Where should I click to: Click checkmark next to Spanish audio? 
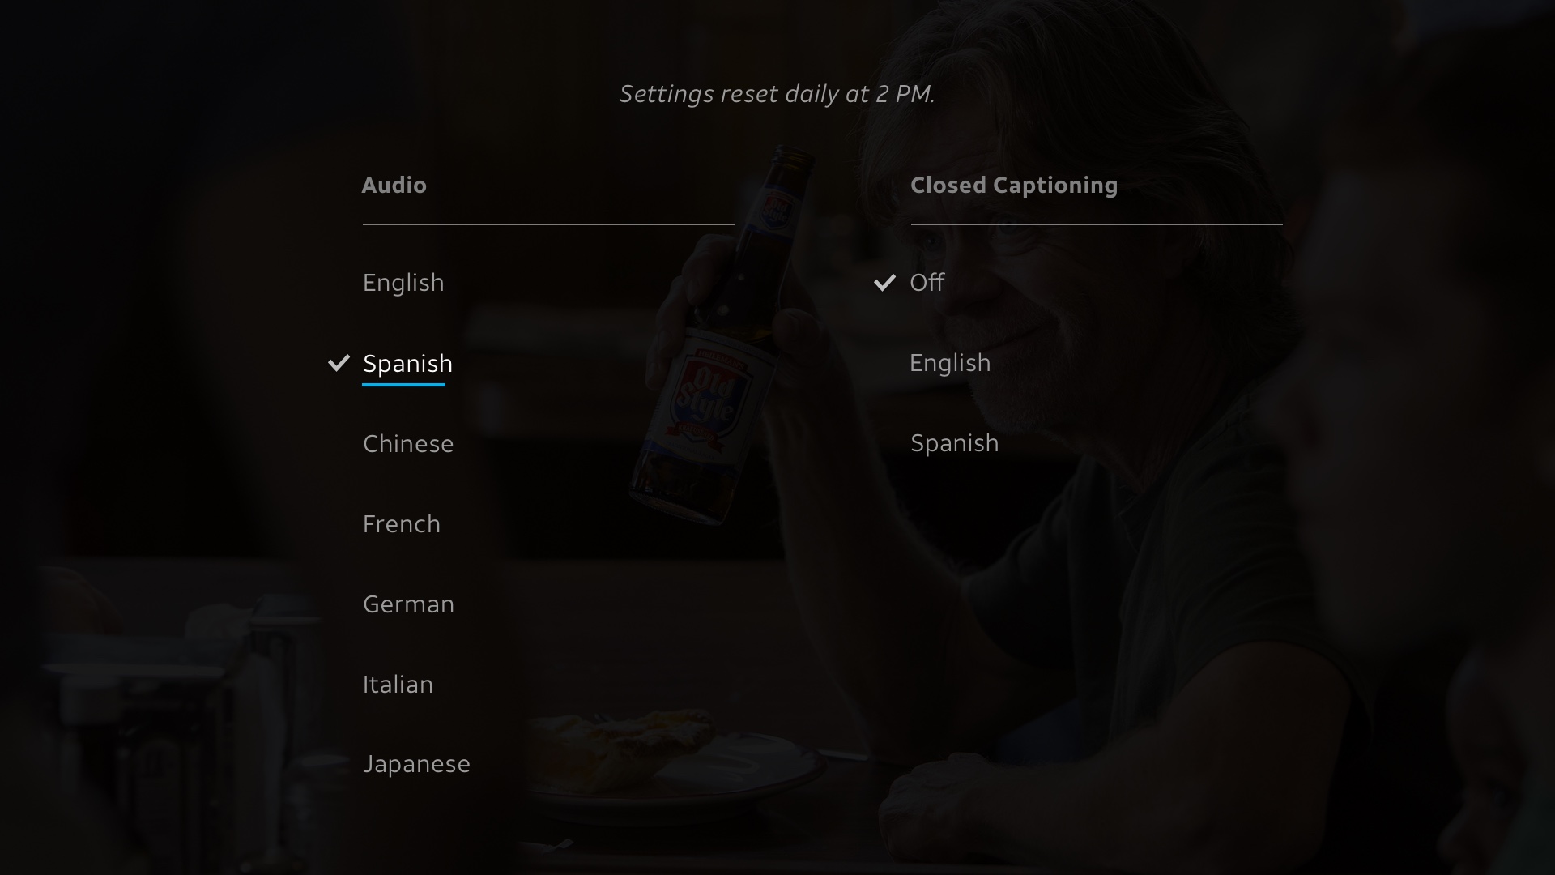(339, 363)
